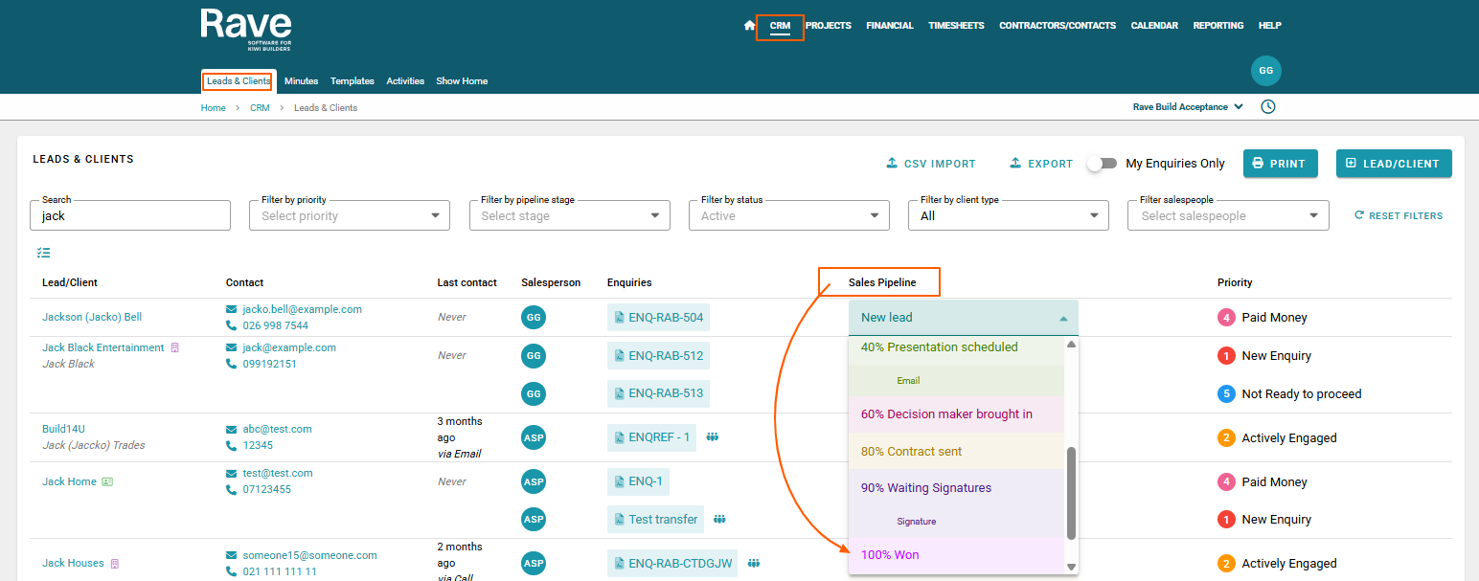Image resolution: width=1479 pixels, height=581 pixels.
Task: Open Contractors/Contacts top menu
Action: [1058, 26]
